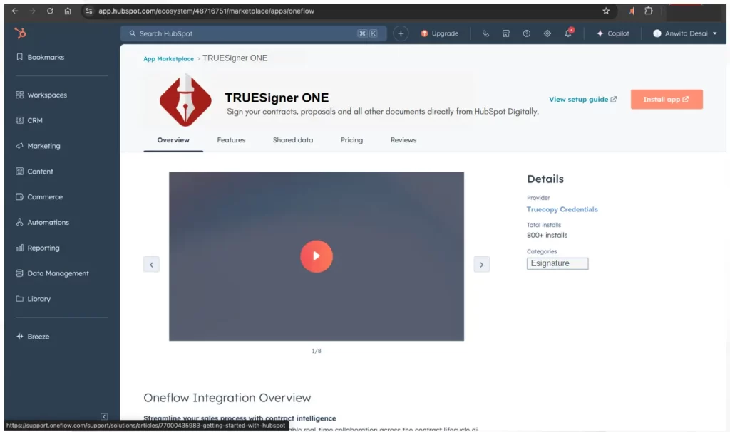Open the settings gear icon
This screenshot has height=432, width=730.
547,33
